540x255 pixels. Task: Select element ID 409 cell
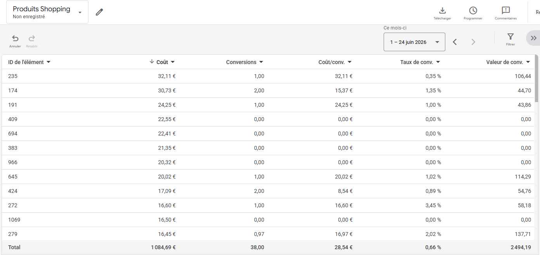pyautogui.click(x=13, y=119)
